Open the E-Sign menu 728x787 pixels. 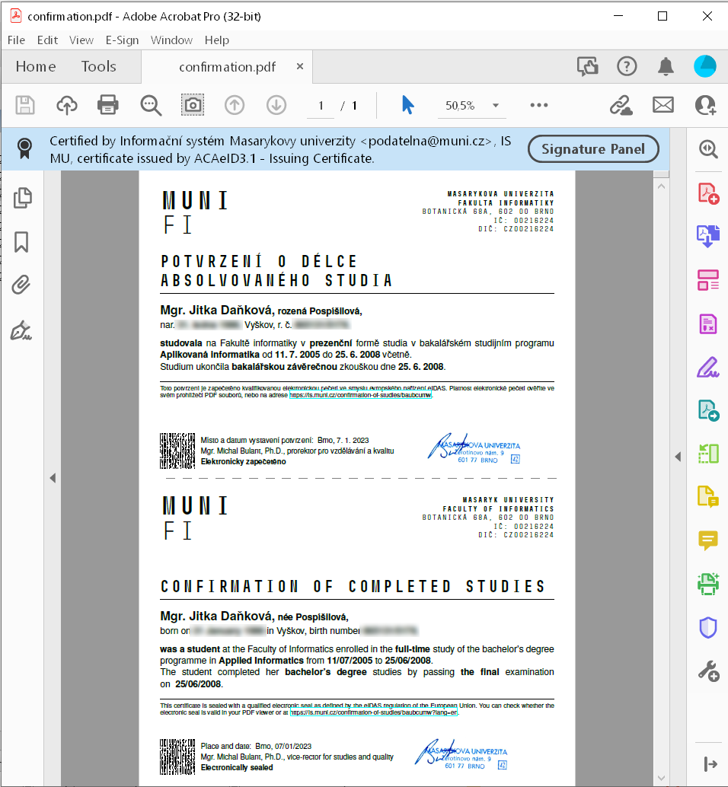click(x=122, y=40)
